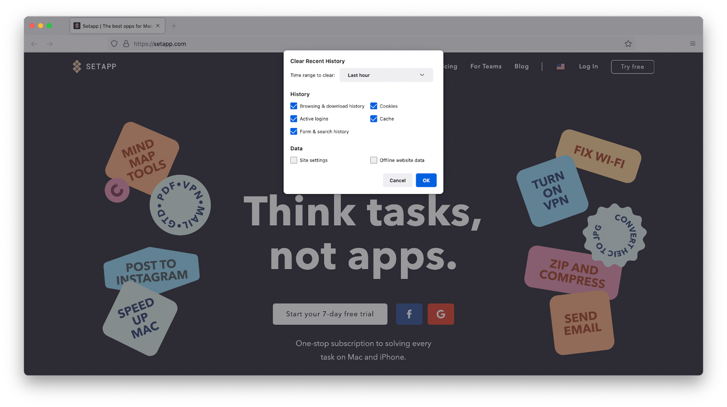The width and height of the screenshot is (727, 407).
Task: Bookmark this page with the star icon
Action: click(x=628, y=44)
